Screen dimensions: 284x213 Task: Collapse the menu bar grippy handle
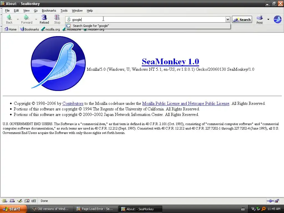coord(1,11)
